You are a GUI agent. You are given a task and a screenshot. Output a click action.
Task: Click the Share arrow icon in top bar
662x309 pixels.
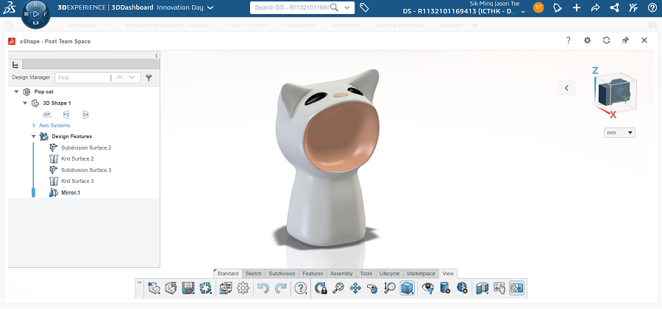coord(595,7)
